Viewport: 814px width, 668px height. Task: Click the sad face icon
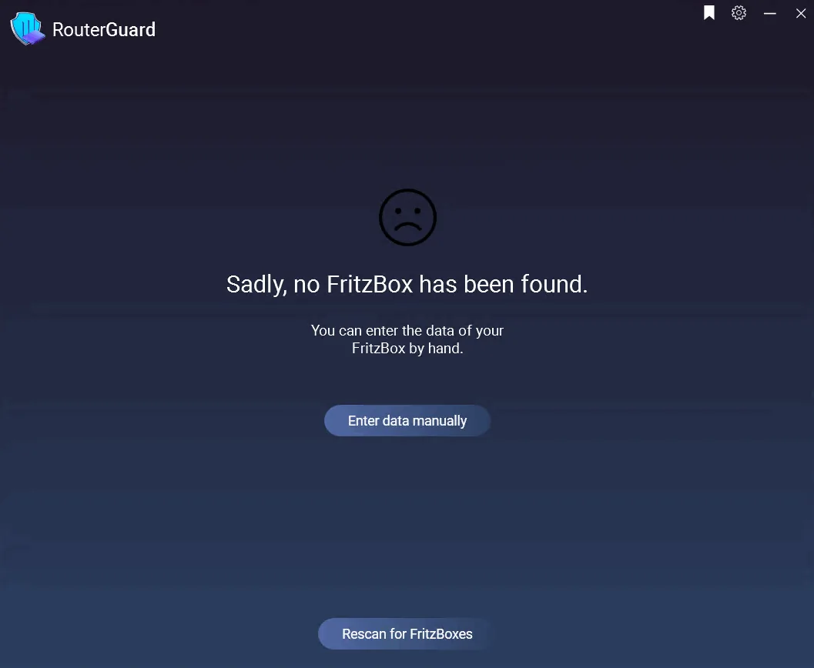[407, 217]
